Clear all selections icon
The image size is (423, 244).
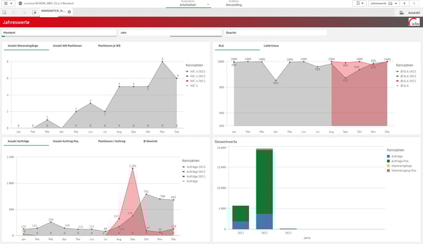point(34,12)
